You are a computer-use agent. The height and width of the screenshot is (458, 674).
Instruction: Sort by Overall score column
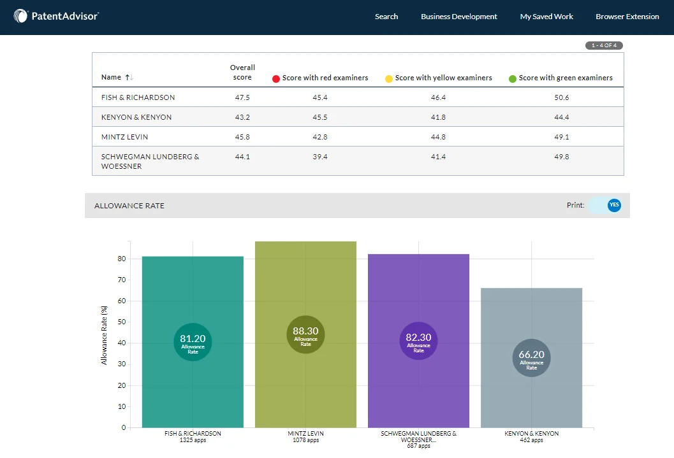pyautogui.click(x=242, y=72)
